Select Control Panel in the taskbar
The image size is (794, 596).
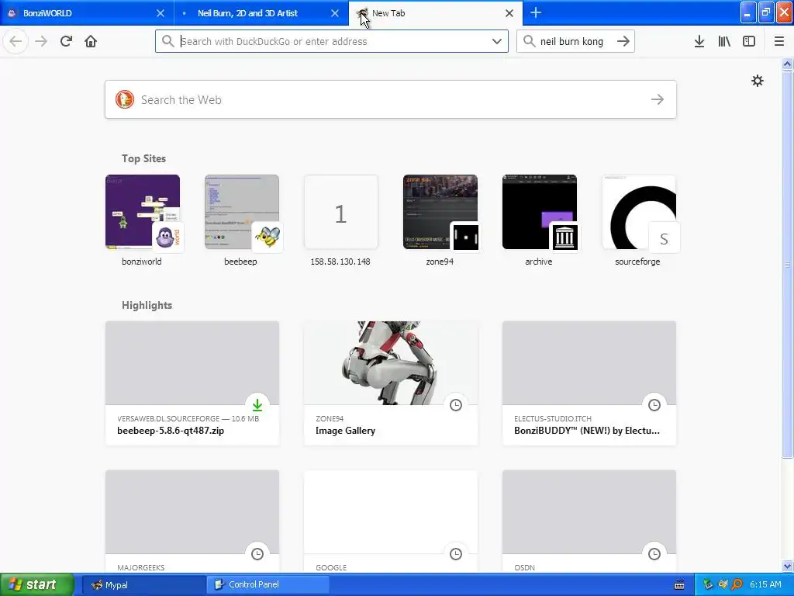[268, 584]
